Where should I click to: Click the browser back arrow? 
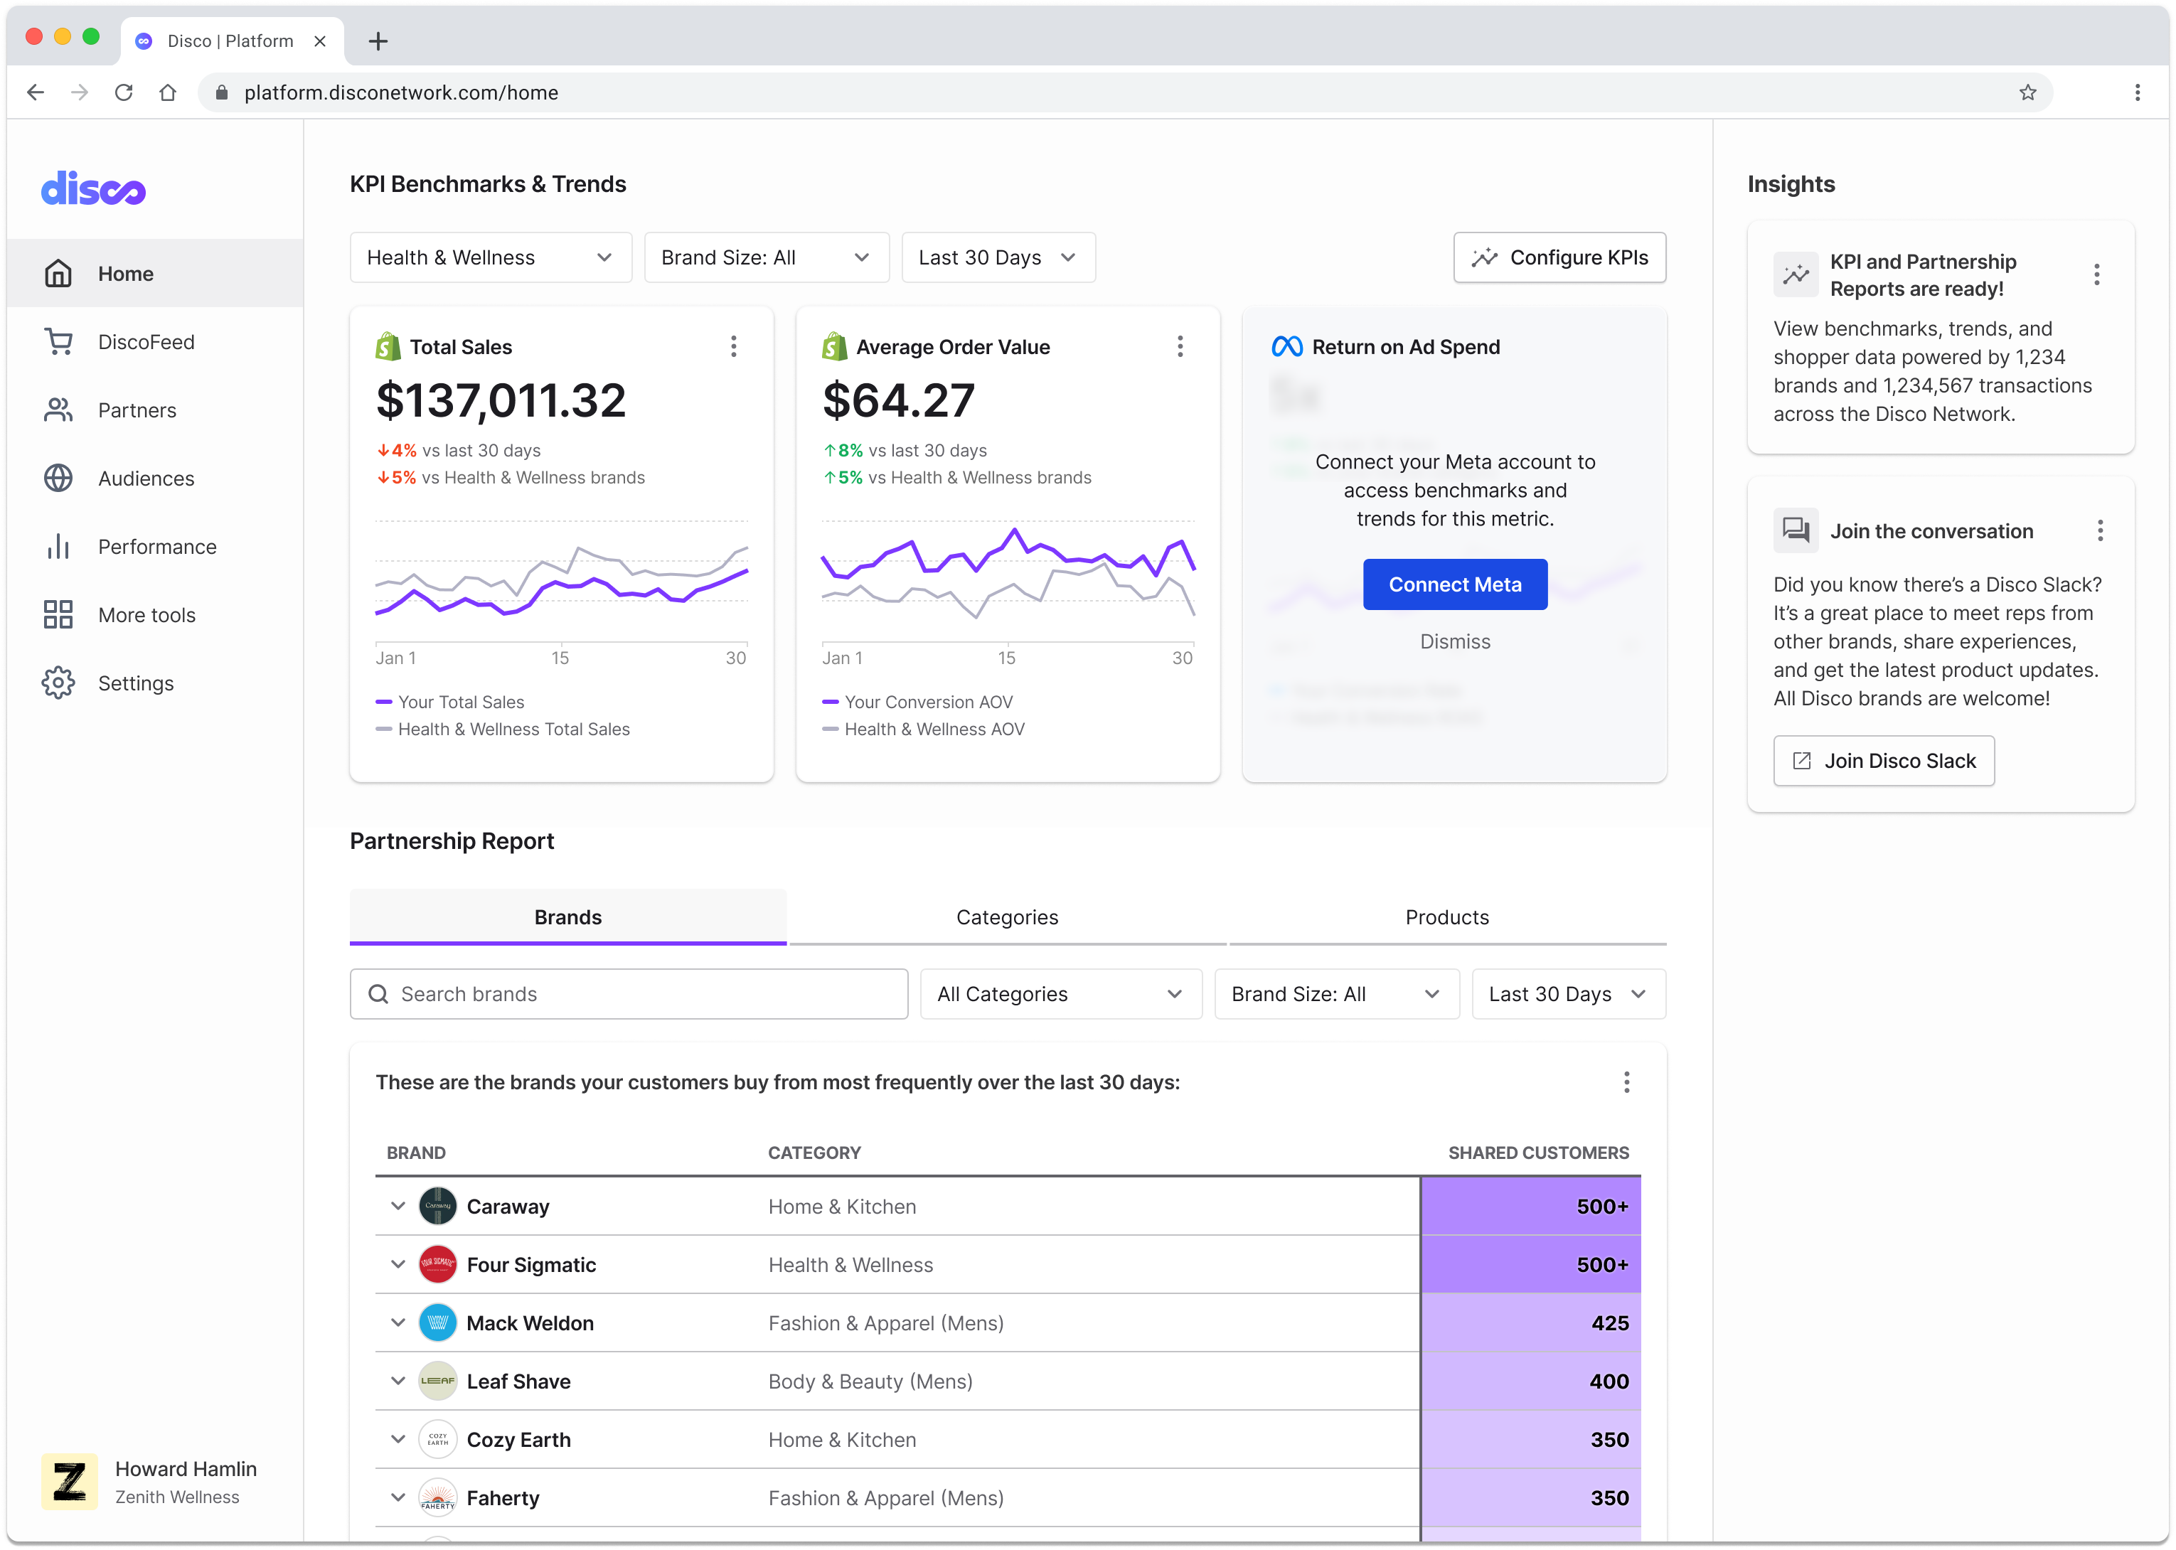(x=36, y=92)
